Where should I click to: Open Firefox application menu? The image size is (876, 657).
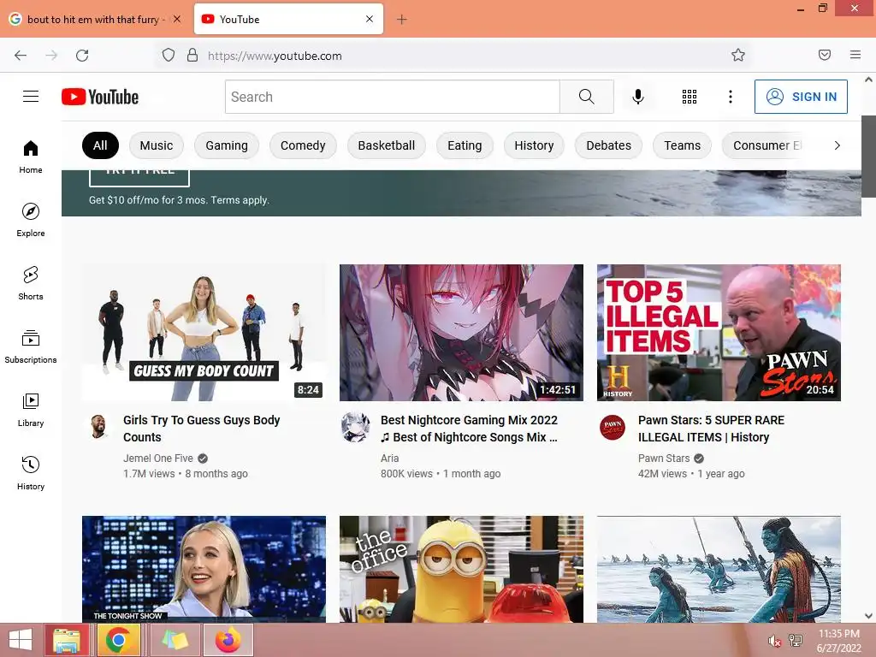point(855,55)
